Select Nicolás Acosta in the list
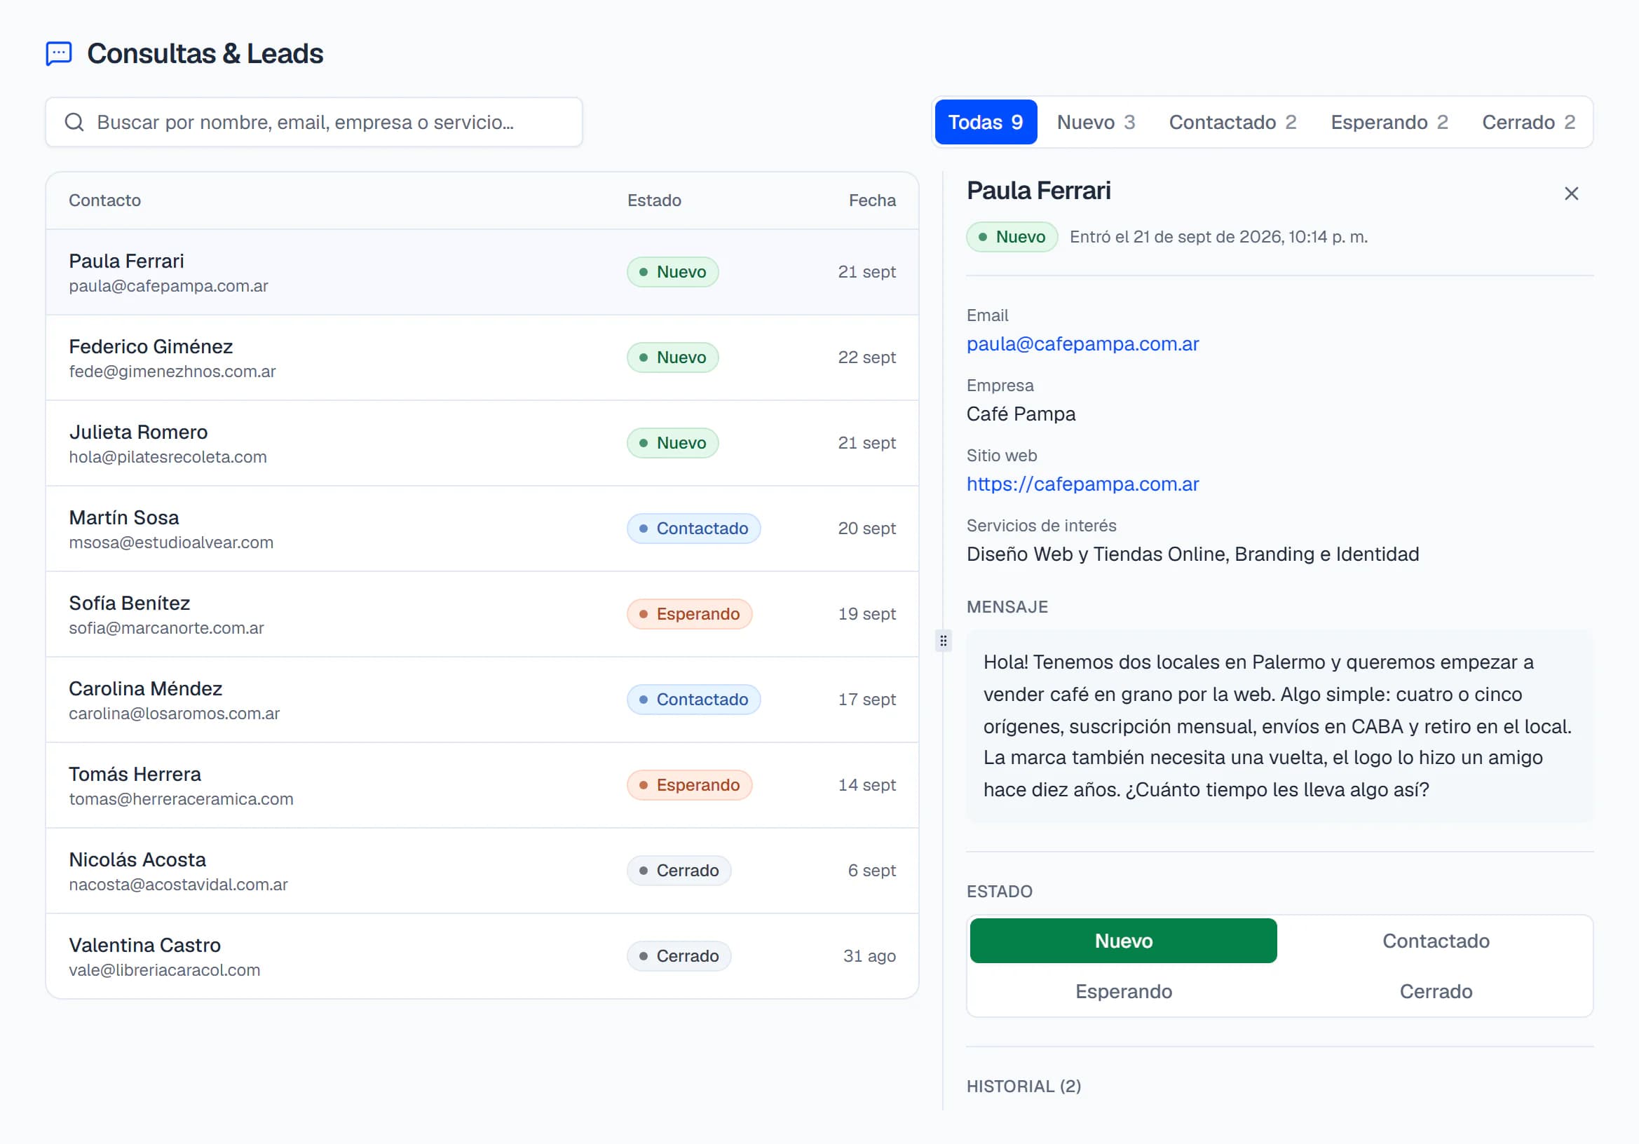The image size is (1639, 1144). tap(482, 871)
